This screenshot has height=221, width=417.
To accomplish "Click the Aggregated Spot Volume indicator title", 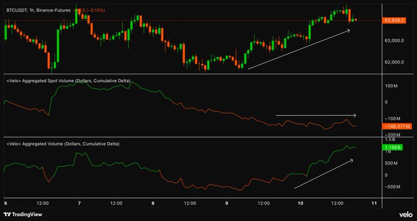I will click(68, 80).
